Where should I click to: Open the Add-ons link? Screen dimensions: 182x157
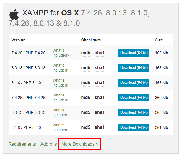coord(48,144)
